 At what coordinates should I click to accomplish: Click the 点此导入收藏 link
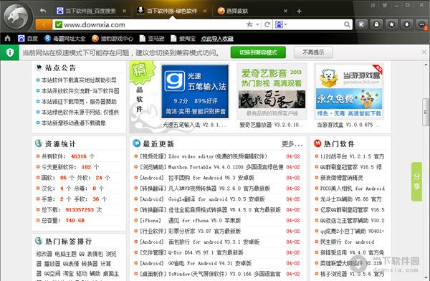click(217, 39)
